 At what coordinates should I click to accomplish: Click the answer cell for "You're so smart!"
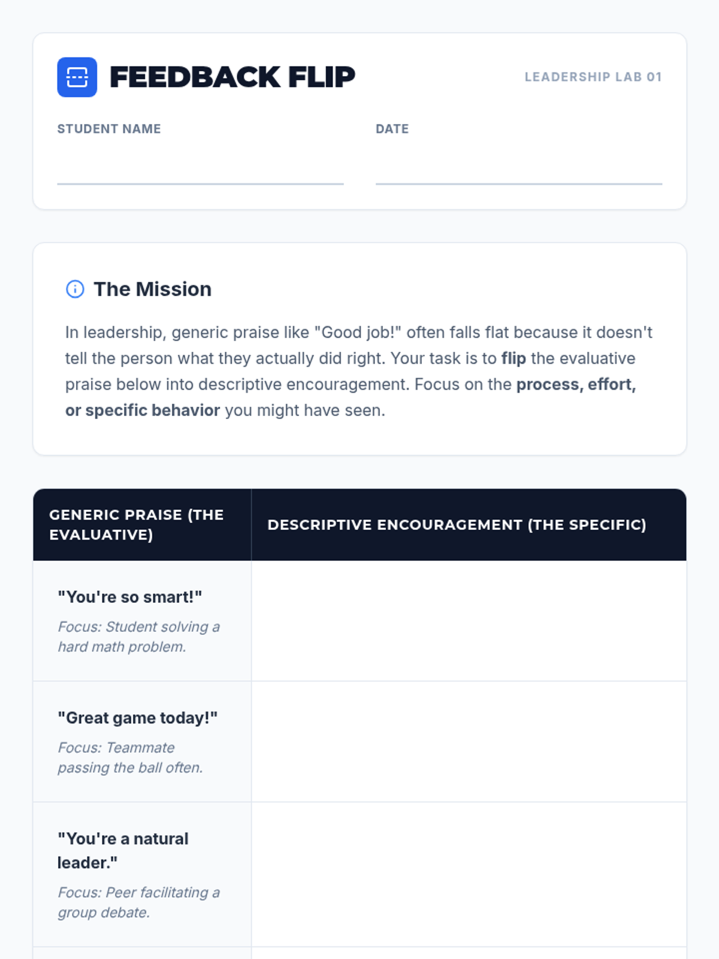point(469,621)
